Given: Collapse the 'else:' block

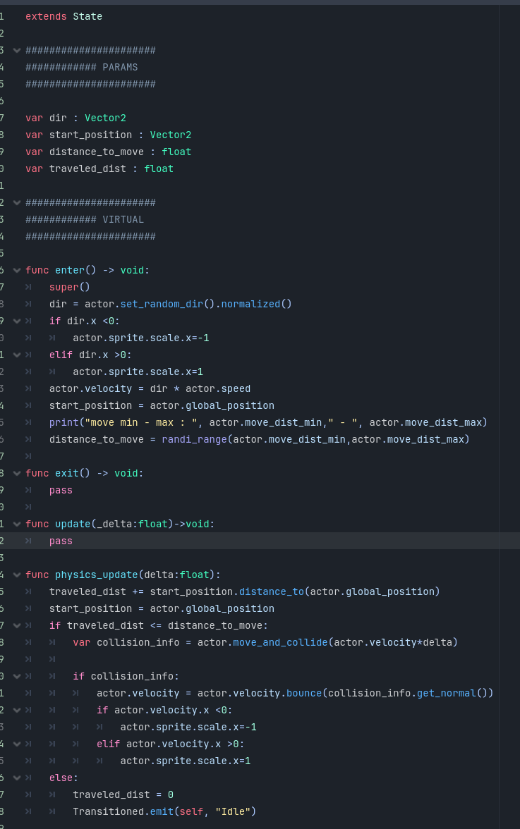Looking at the screenshot, I should [17, 778].
